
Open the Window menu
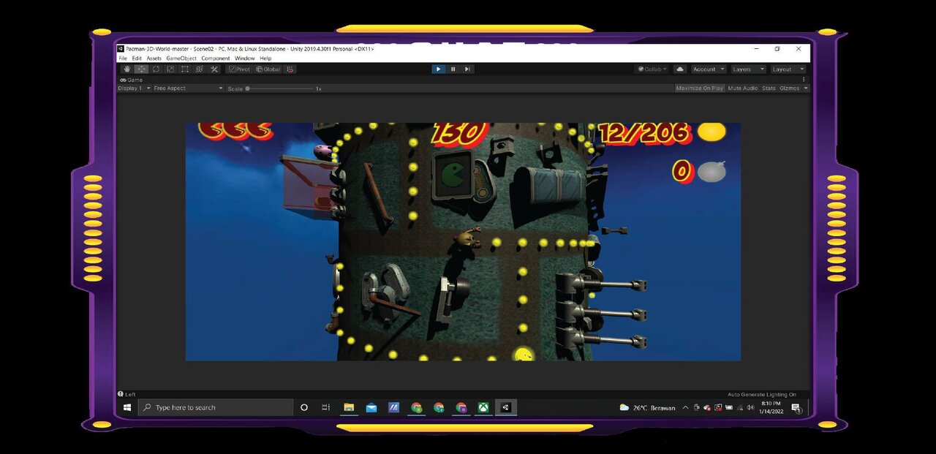click(x=245, y=58)
